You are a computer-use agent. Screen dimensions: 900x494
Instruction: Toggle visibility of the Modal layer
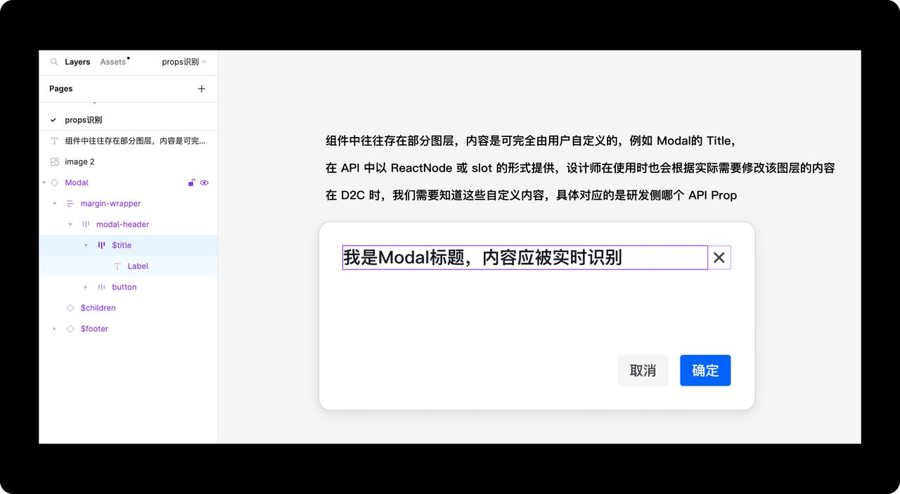[205, 183]
